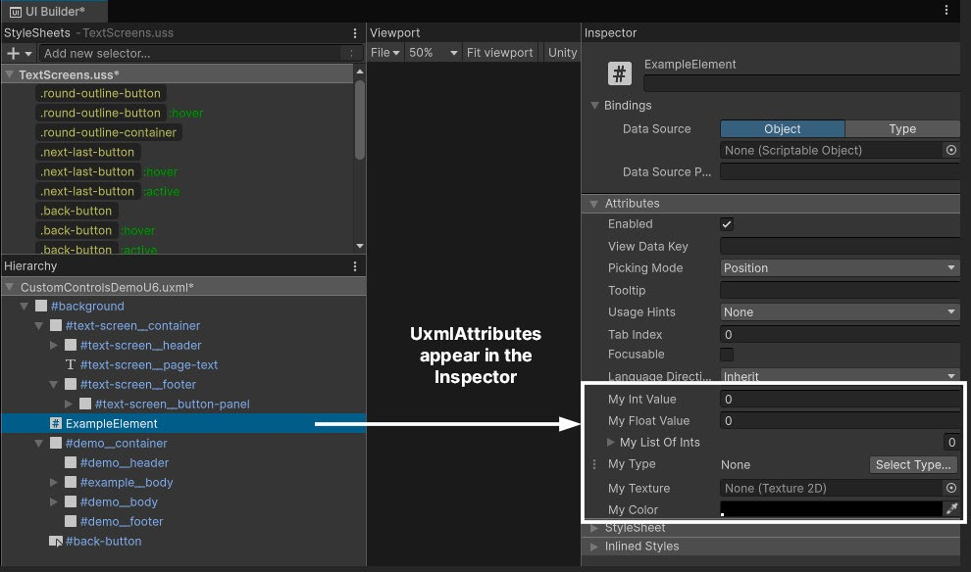This screenshot has height=572, width=971.
Task: Select ExampleElement in the Hierarchy
Action: [x=184, y=423]
